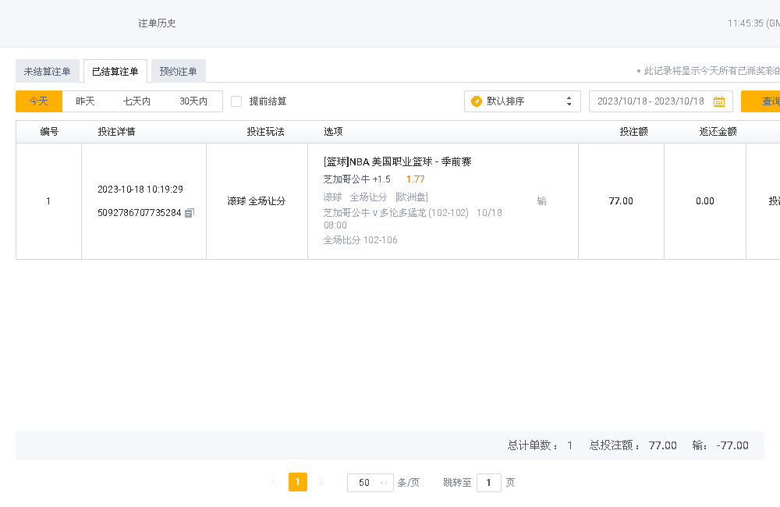
Task: Choose the 30天内 time range
Action: click(193, 101)
